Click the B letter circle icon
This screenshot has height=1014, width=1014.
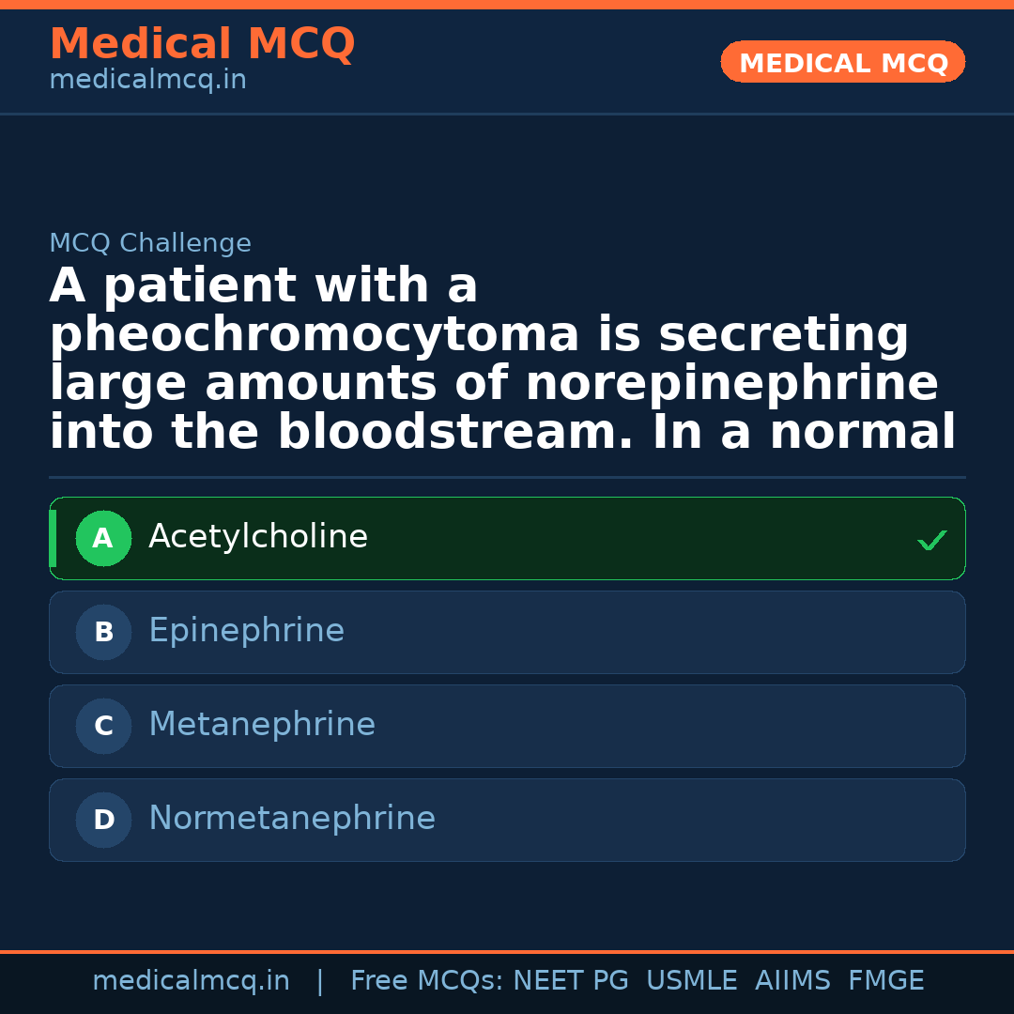pyautogui.click(x=103, y=633)
